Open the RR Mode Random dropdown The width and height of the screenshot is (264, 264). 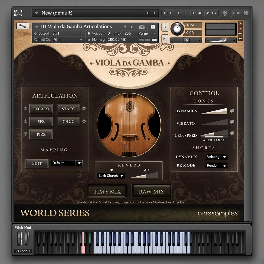[216, 166]
